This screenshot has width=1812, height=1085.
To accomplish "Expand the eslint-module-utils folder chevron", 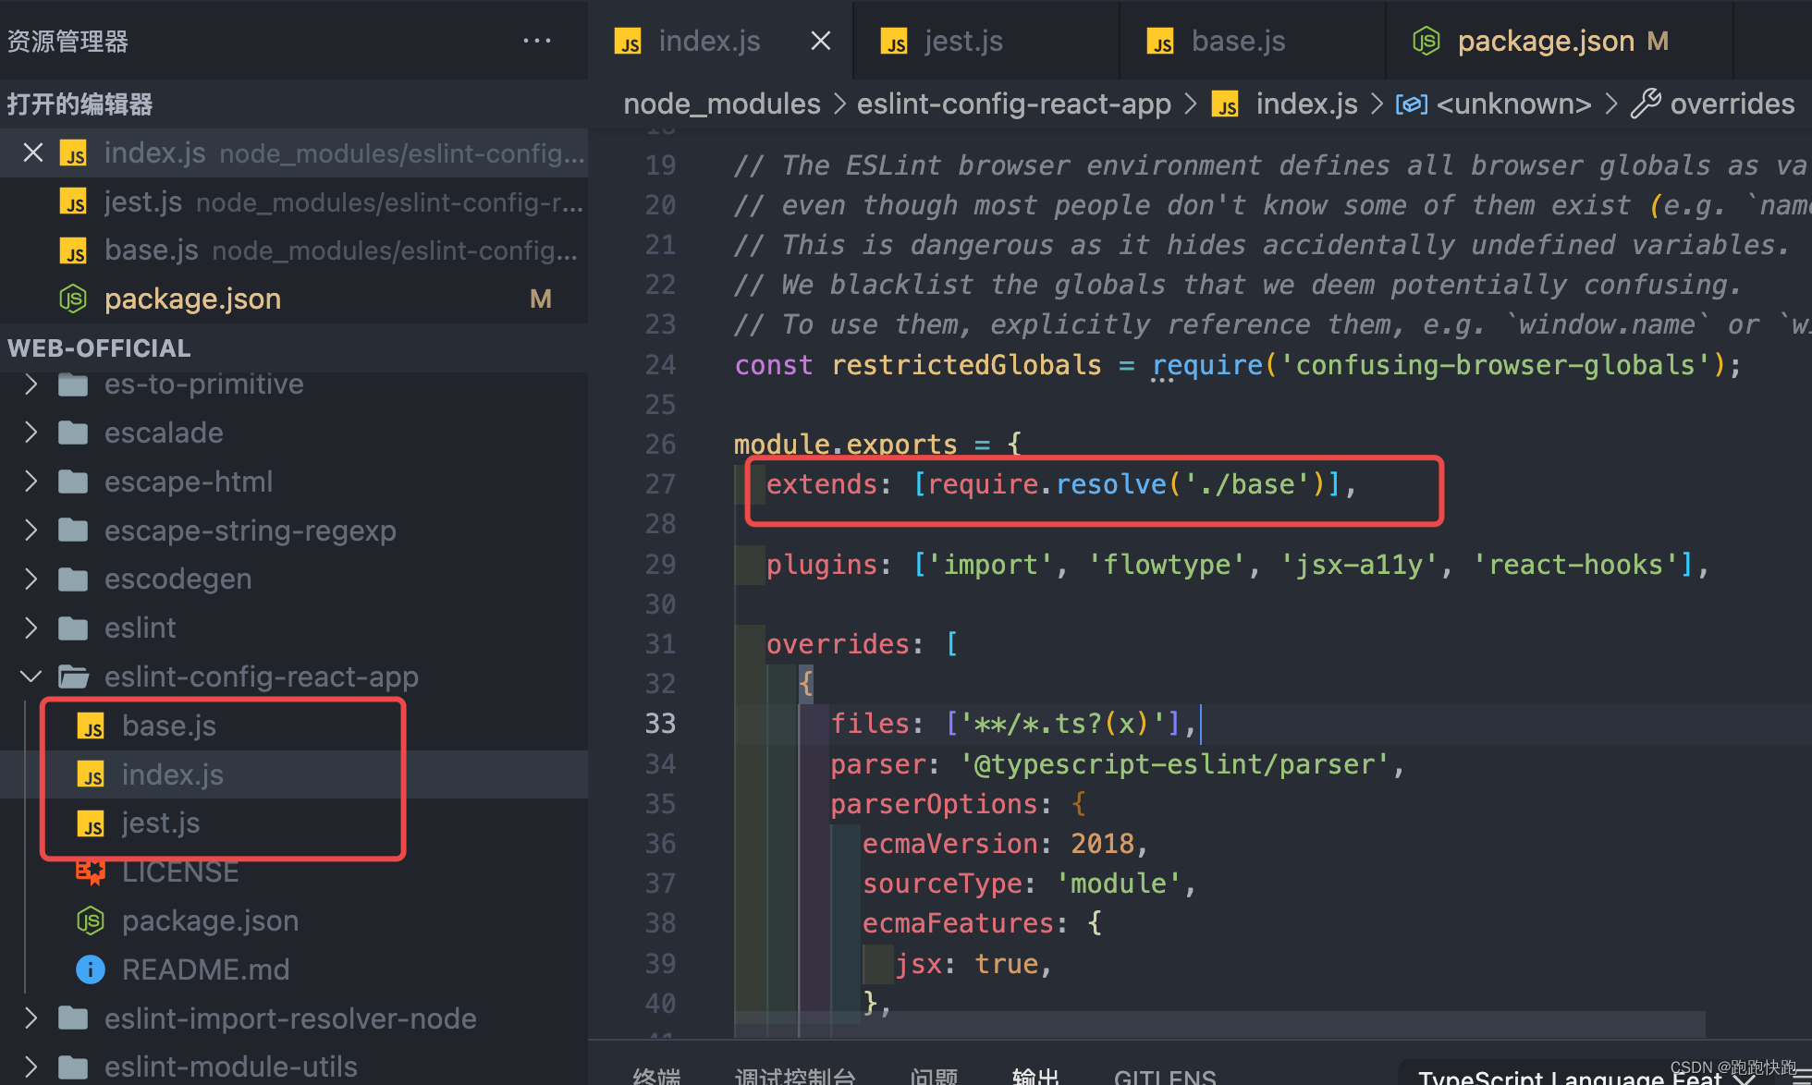I will click(x=31, y=1067).
